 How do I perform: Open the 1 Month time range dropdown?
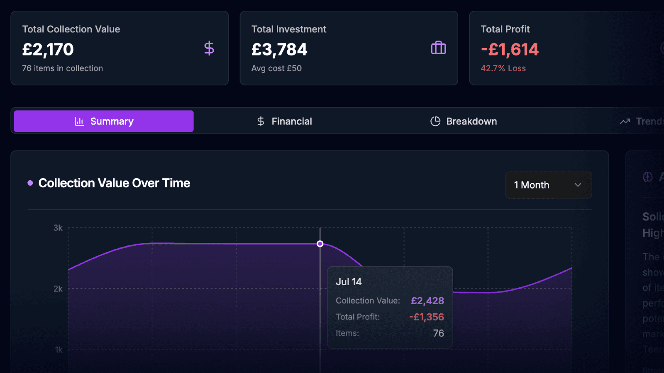pos(549,185)
